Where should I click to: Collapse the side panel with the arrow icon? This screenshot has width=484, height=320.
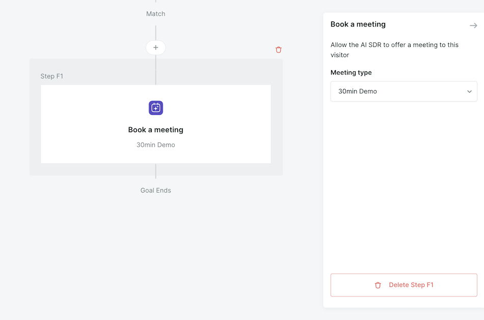[x=473, y=25]
